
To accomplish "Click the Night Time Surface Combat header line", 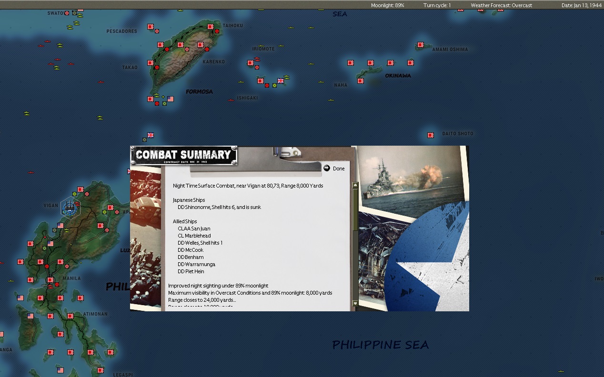I will click(248, 186).
